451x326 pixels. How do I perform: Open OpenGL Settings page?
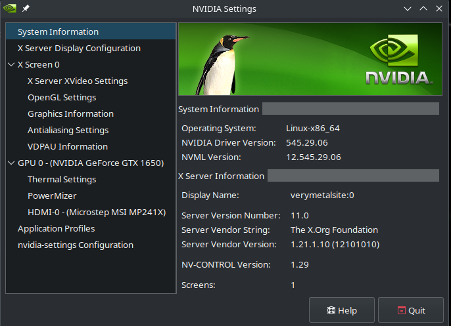[62, 97]
